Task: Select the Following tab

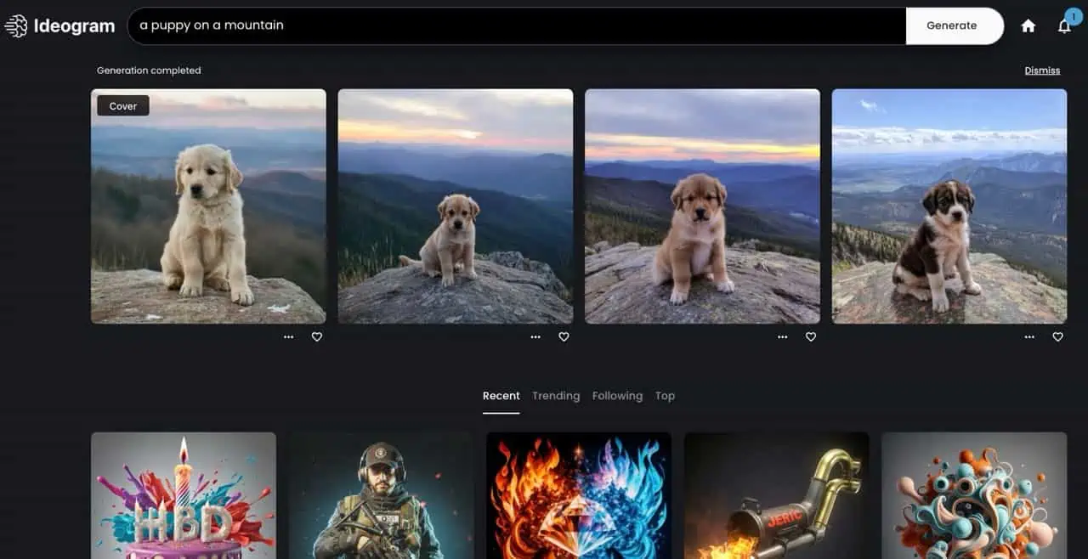Action: click(617, 396)
